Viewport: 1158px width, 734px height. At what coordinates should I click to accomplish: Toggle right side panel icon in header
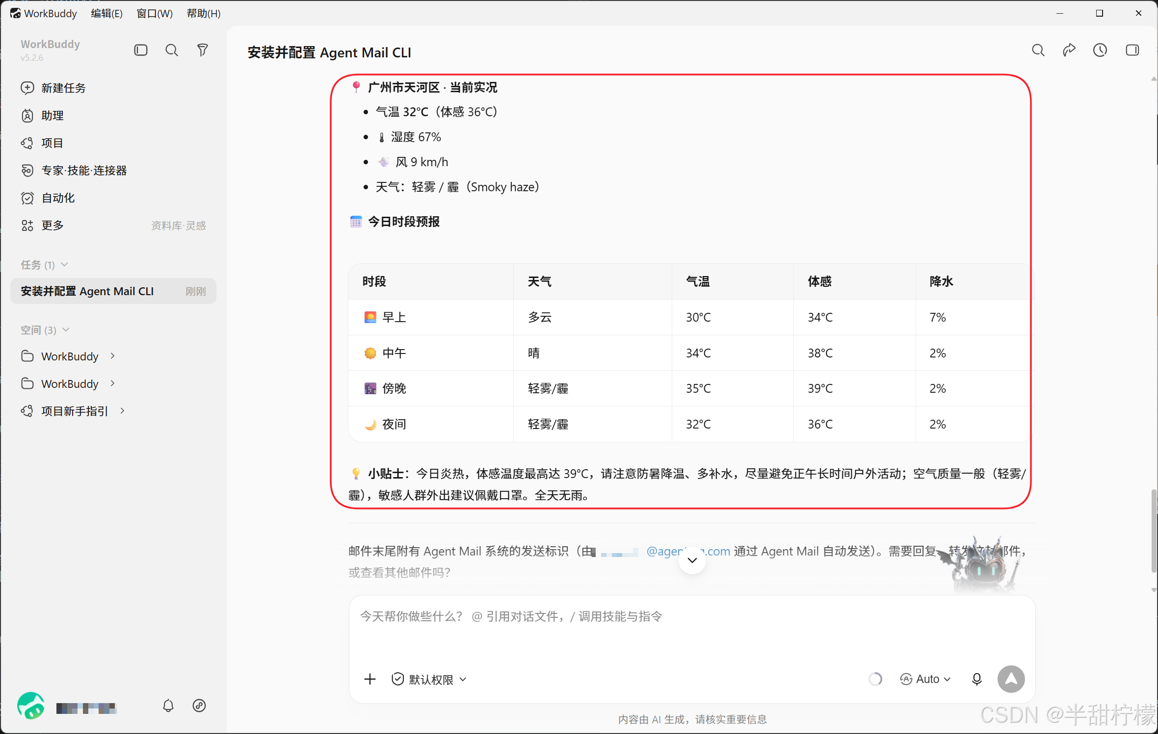(x=1132, y=50)
